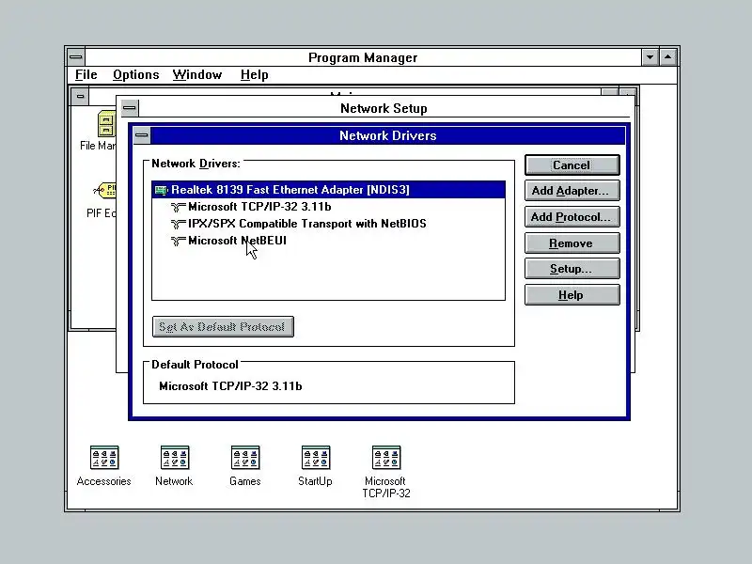
Task: Click the Set As Default Protocol button
Action: [223, 326]
